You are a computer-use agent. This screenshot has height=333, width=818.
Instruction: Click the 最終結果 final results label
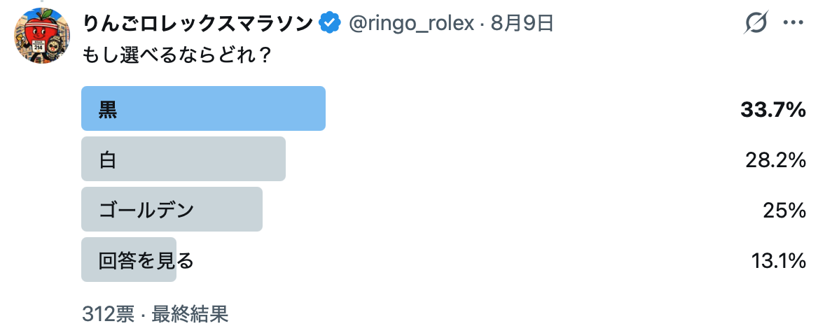190,314
